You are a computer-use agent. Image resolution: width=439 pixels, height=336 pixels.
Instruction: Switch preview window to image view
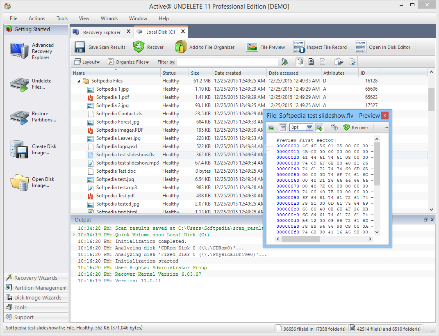tap(271, 128)
